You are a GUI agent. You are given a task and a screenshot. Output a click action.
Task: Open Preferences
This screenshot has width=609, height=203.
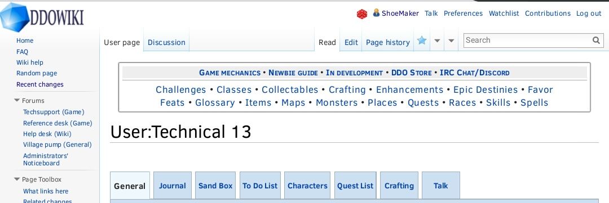tap(463, 13)
